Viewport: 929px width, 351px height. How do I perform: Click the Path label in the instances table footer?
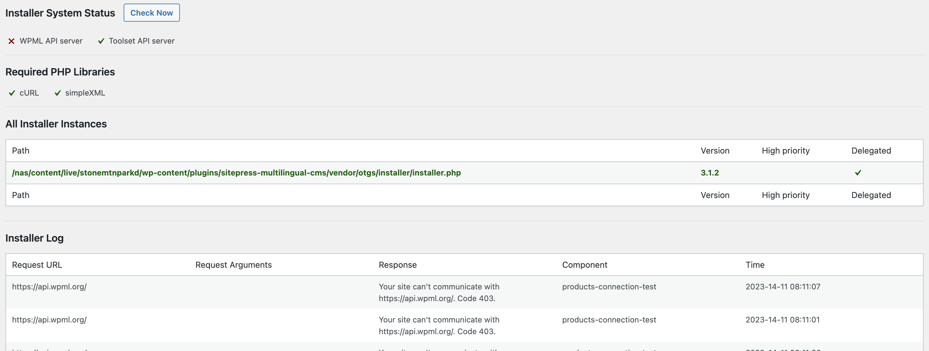20,195
